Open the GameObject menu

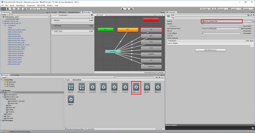20,5
